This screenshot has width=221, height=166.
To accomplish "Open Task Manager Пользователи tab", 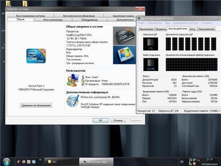I will coord(207,29).
